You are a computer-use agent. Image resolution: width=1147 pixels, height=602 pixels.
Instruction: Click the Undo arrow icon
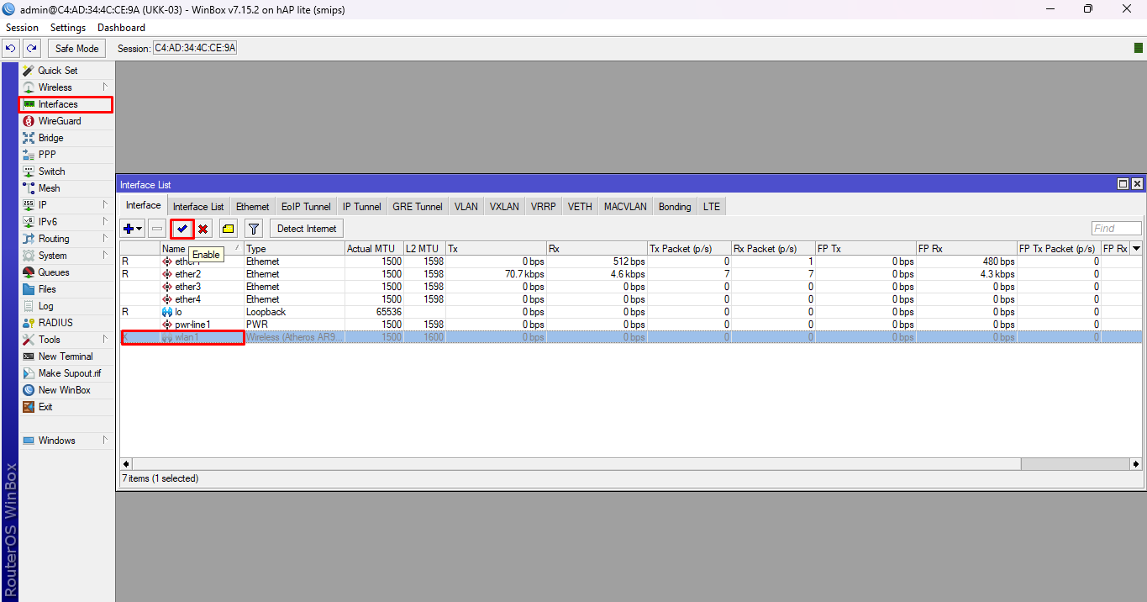(x=11, y=48)
